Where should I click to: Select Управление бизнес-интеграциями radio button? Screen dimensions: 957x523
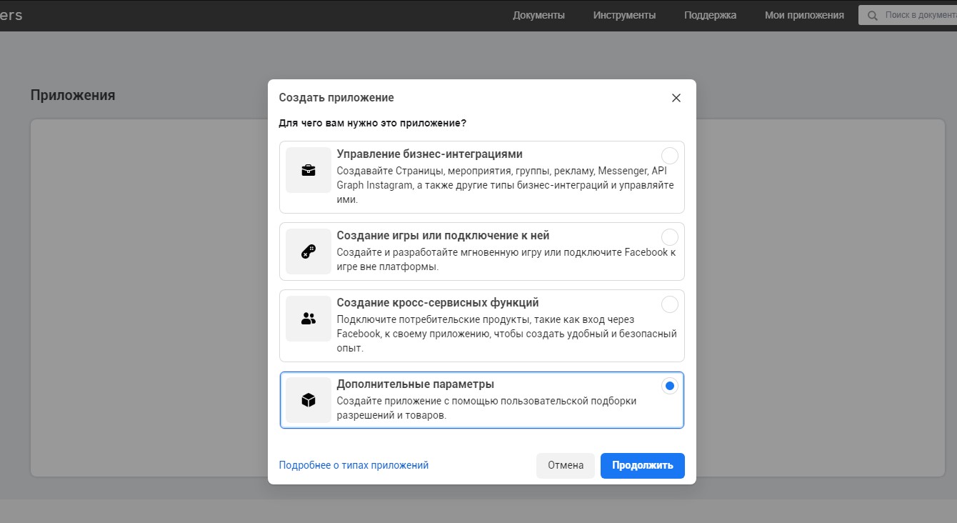point(670,156)
